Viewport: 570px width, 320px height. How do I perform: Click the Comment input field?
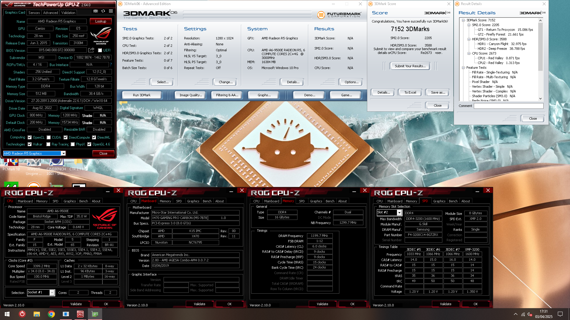coord(508,106)
